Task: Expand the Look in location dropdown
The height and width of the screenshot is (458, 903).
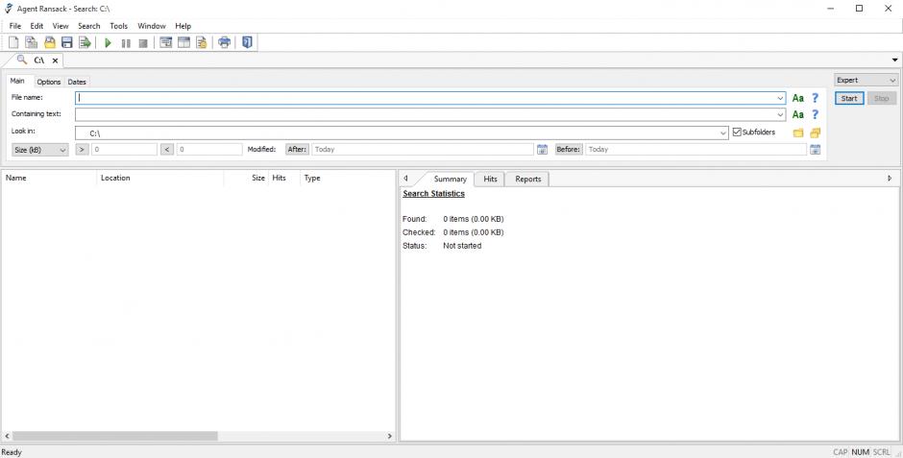Action: coord(723,133)
